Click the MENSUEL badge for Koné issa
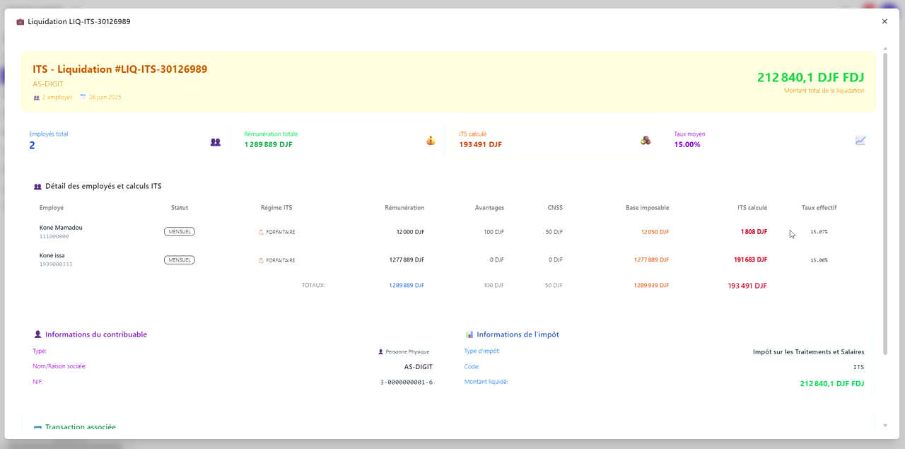Screen dimensions: 905x449 pos(180,260)
